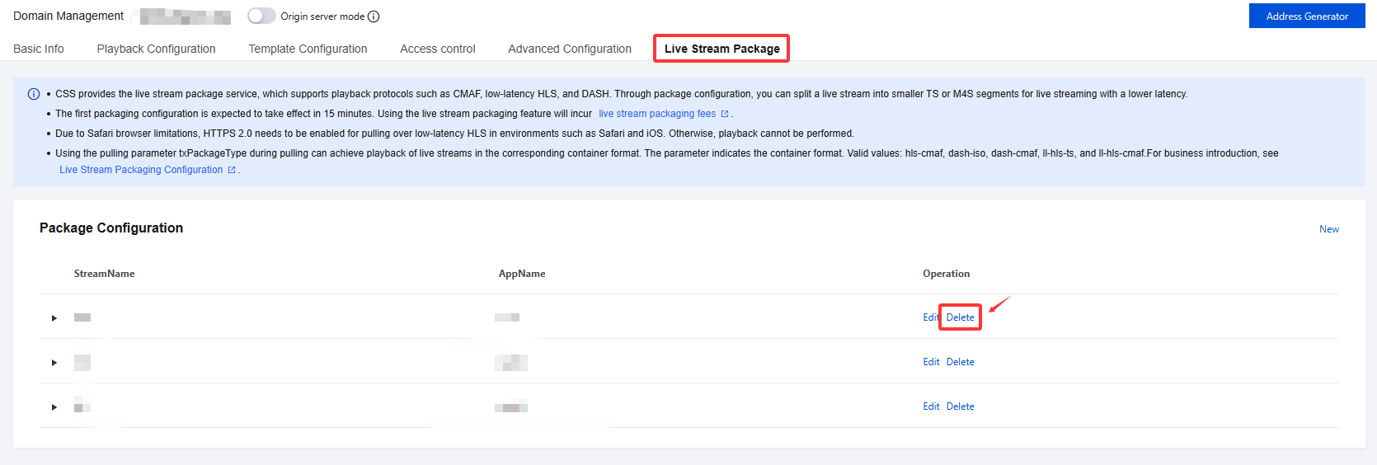
Task: Click the blue info icon in notice banner
Action: (x=34, y=94)
